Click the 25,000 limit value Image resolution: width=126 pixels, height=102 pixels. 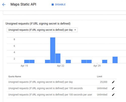(x=104, y=82)
